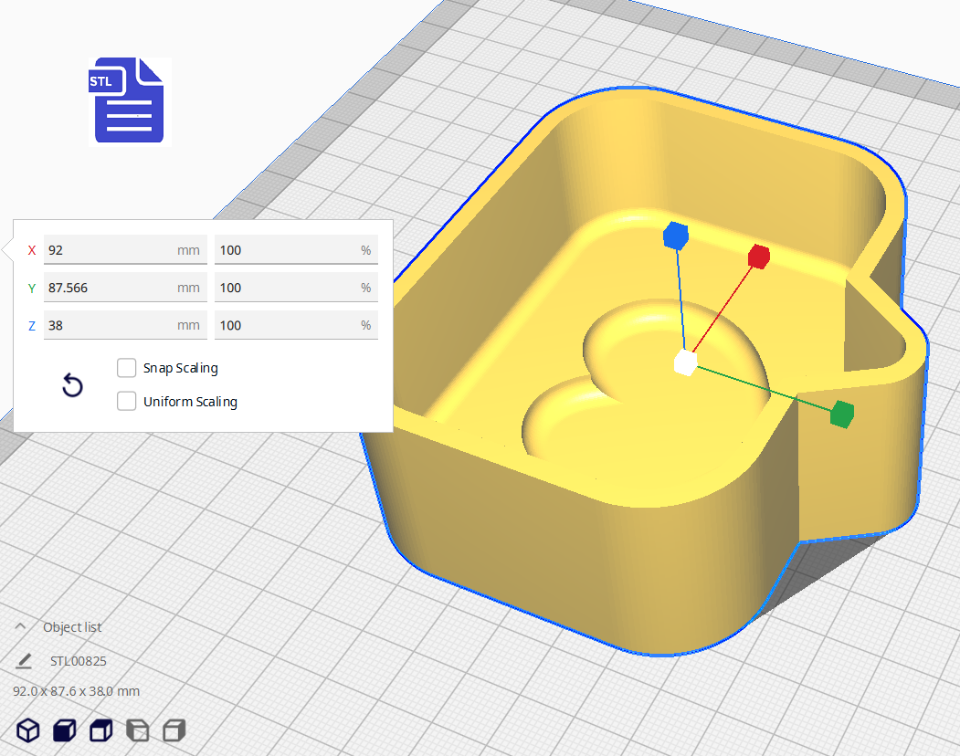Click the Z size field showing 38
Viewport: 960px width, 756px height.
tap(110, 325)
